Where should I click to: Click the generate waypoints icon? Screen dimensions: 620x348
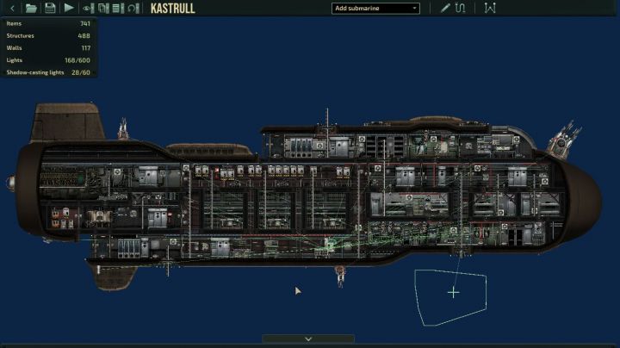coord(490,8)
